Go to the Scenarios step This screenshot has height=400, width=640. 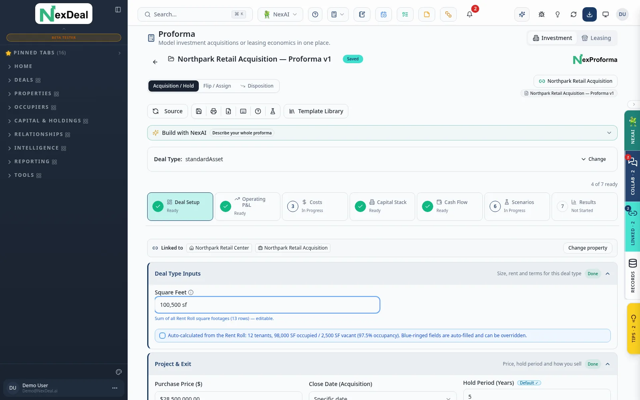tap(517, 206)
